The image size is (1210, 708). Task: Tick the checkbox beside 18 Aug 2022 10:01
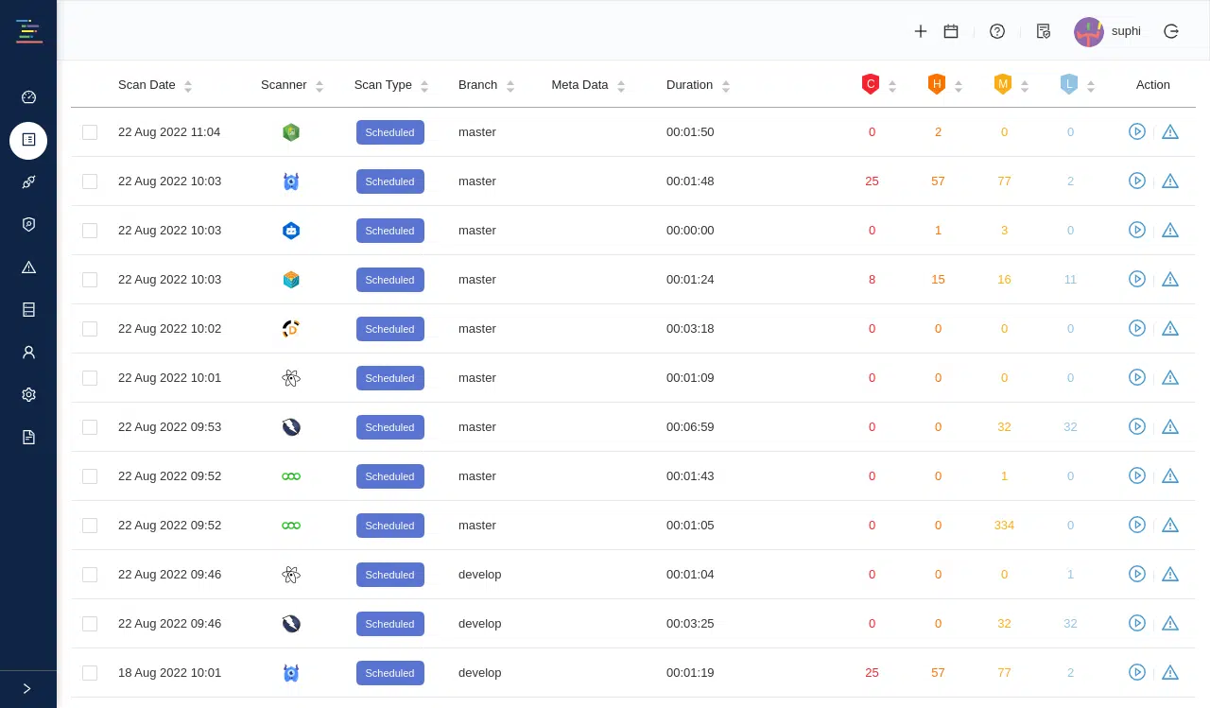(90, 672)
